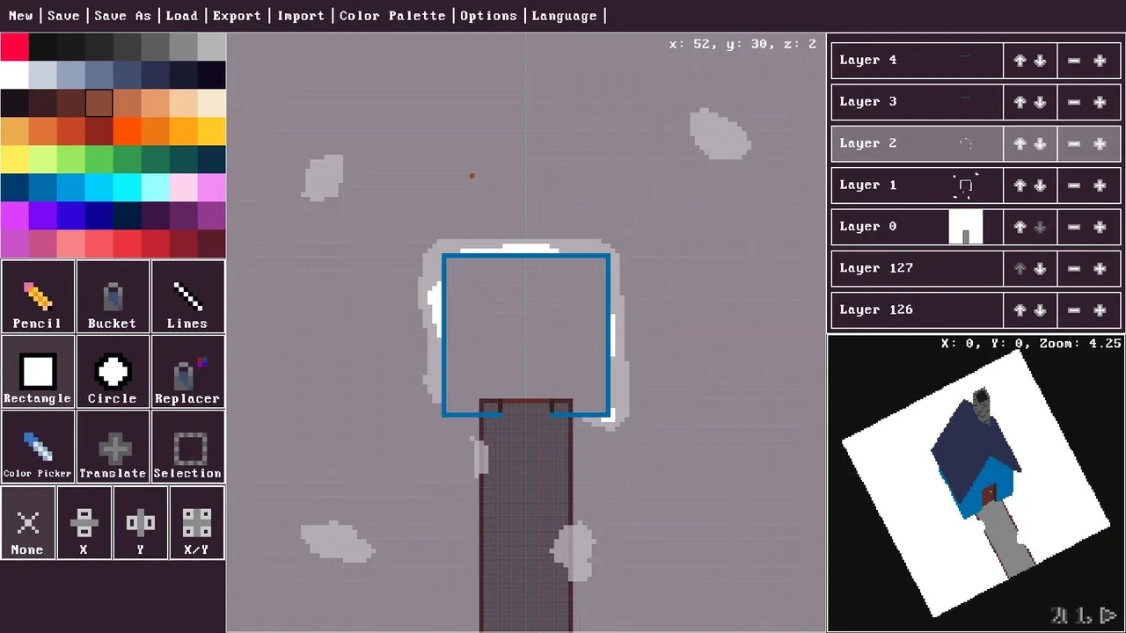This screenshot has height=633, width=1126.
Task: Select Layer 127 row
Action: point(917,269)
